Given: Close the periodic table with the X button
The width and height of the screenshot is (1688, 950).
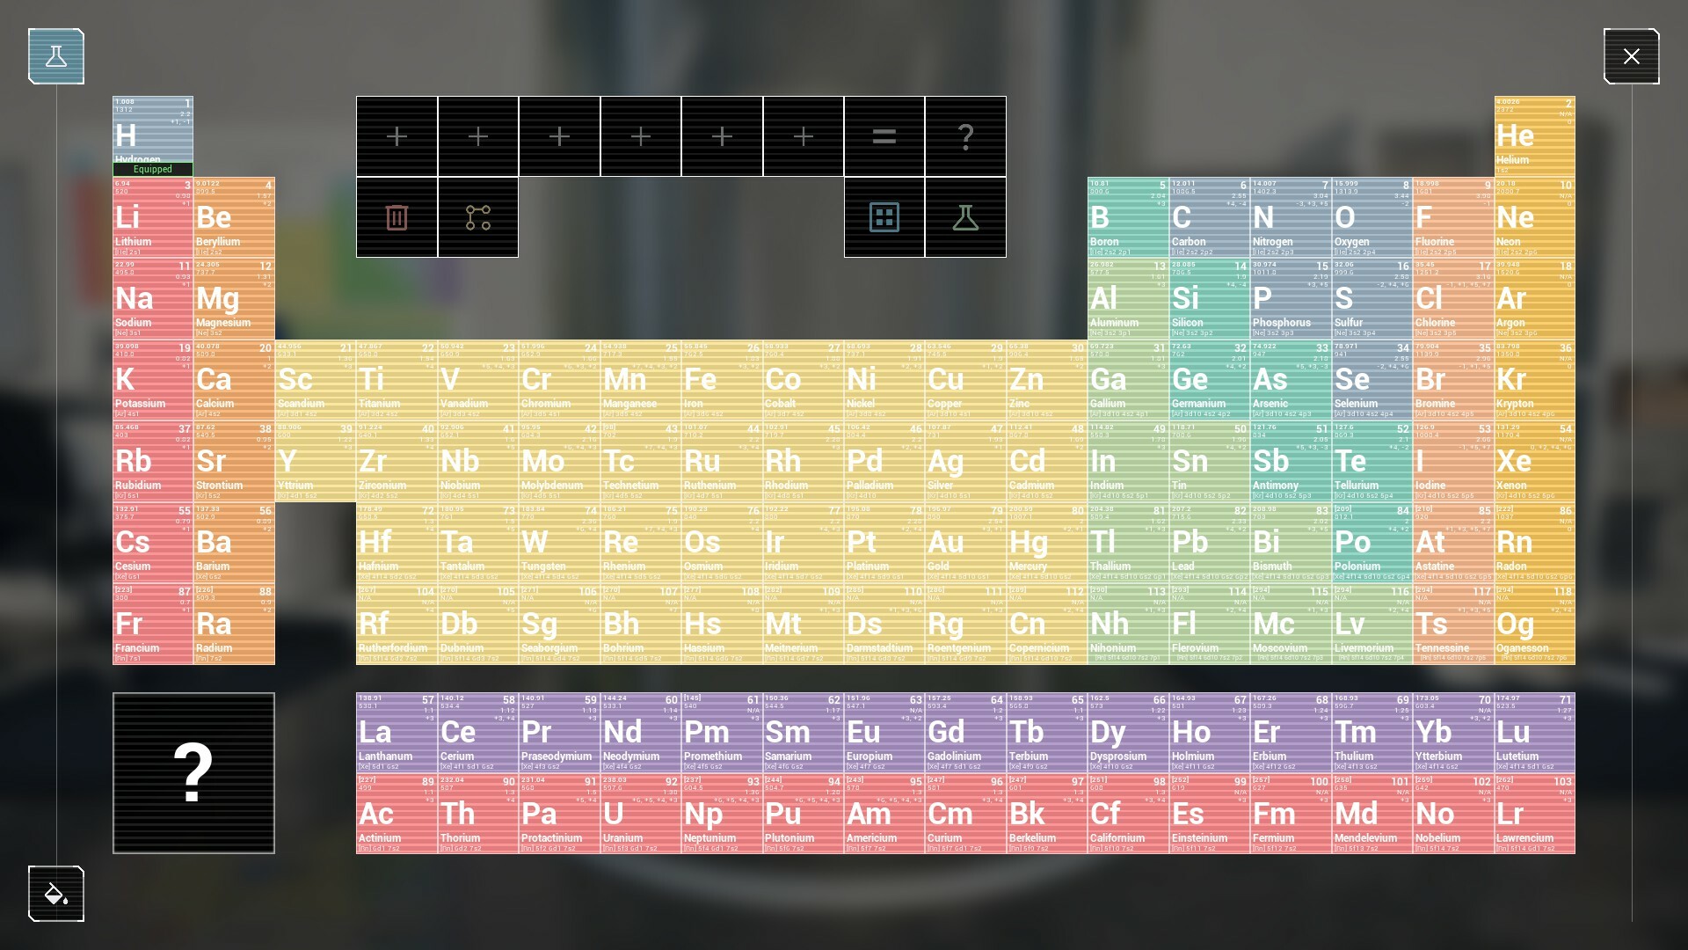Looking at the screenshot, I should tap(1632, 55).
